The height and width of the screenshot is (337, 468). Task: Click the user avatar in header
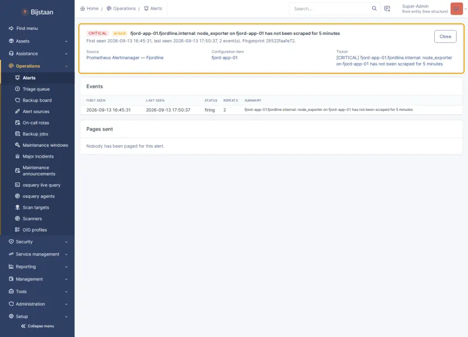pos(457,9)
